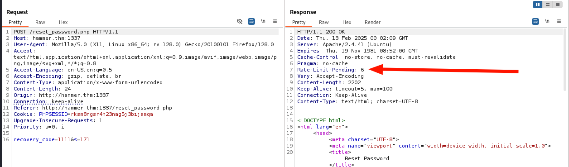Toggle non-printable characters \n in Request panel
Viewport: 569px width, 167px height.
coord(263,21)
